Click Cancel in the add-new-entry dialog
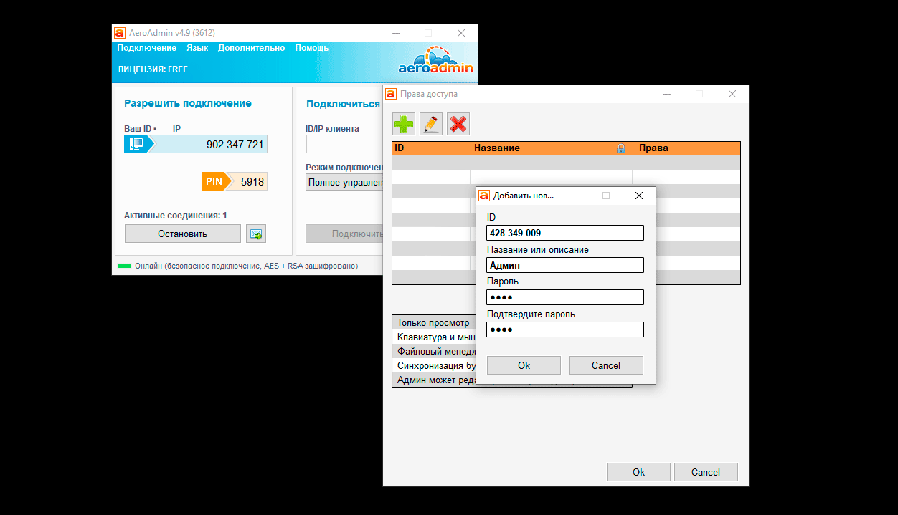 tap(606, 365)
